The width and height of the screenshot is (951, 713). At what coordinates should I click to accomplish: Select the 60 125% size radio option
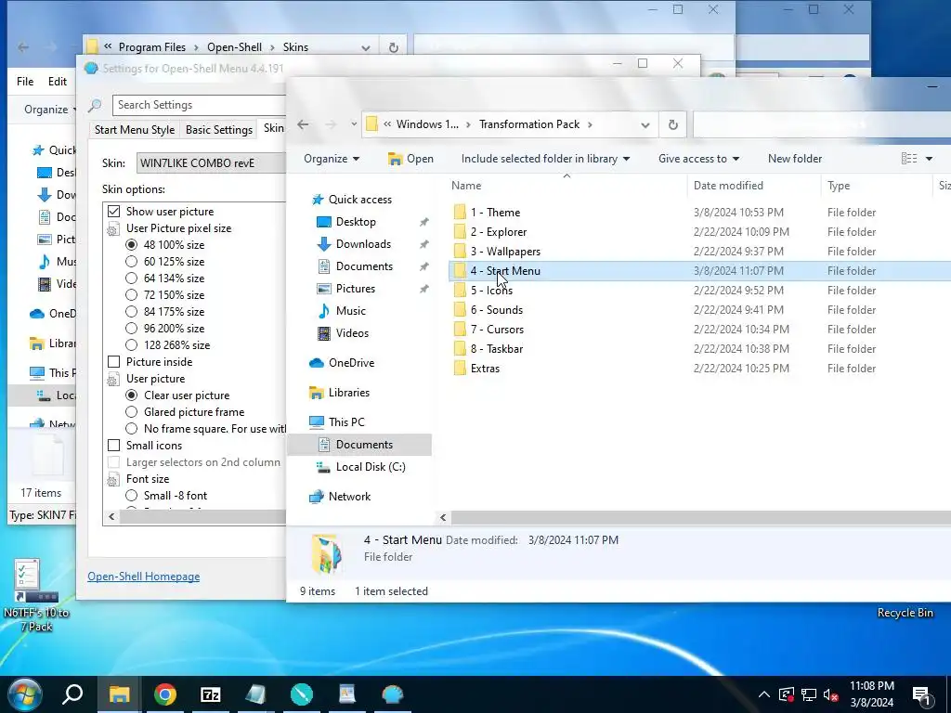[131, 262]
